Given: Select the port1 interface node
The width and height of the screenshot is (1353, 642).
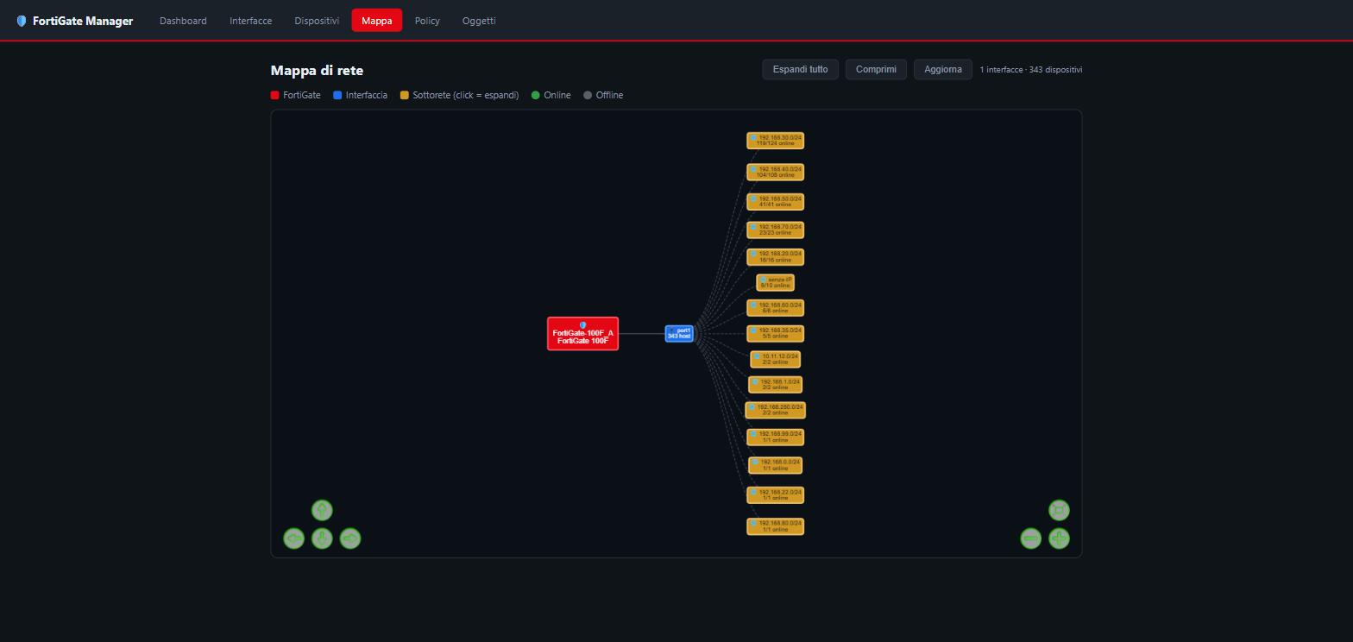Looking at the screenshot, I should 679,333.
